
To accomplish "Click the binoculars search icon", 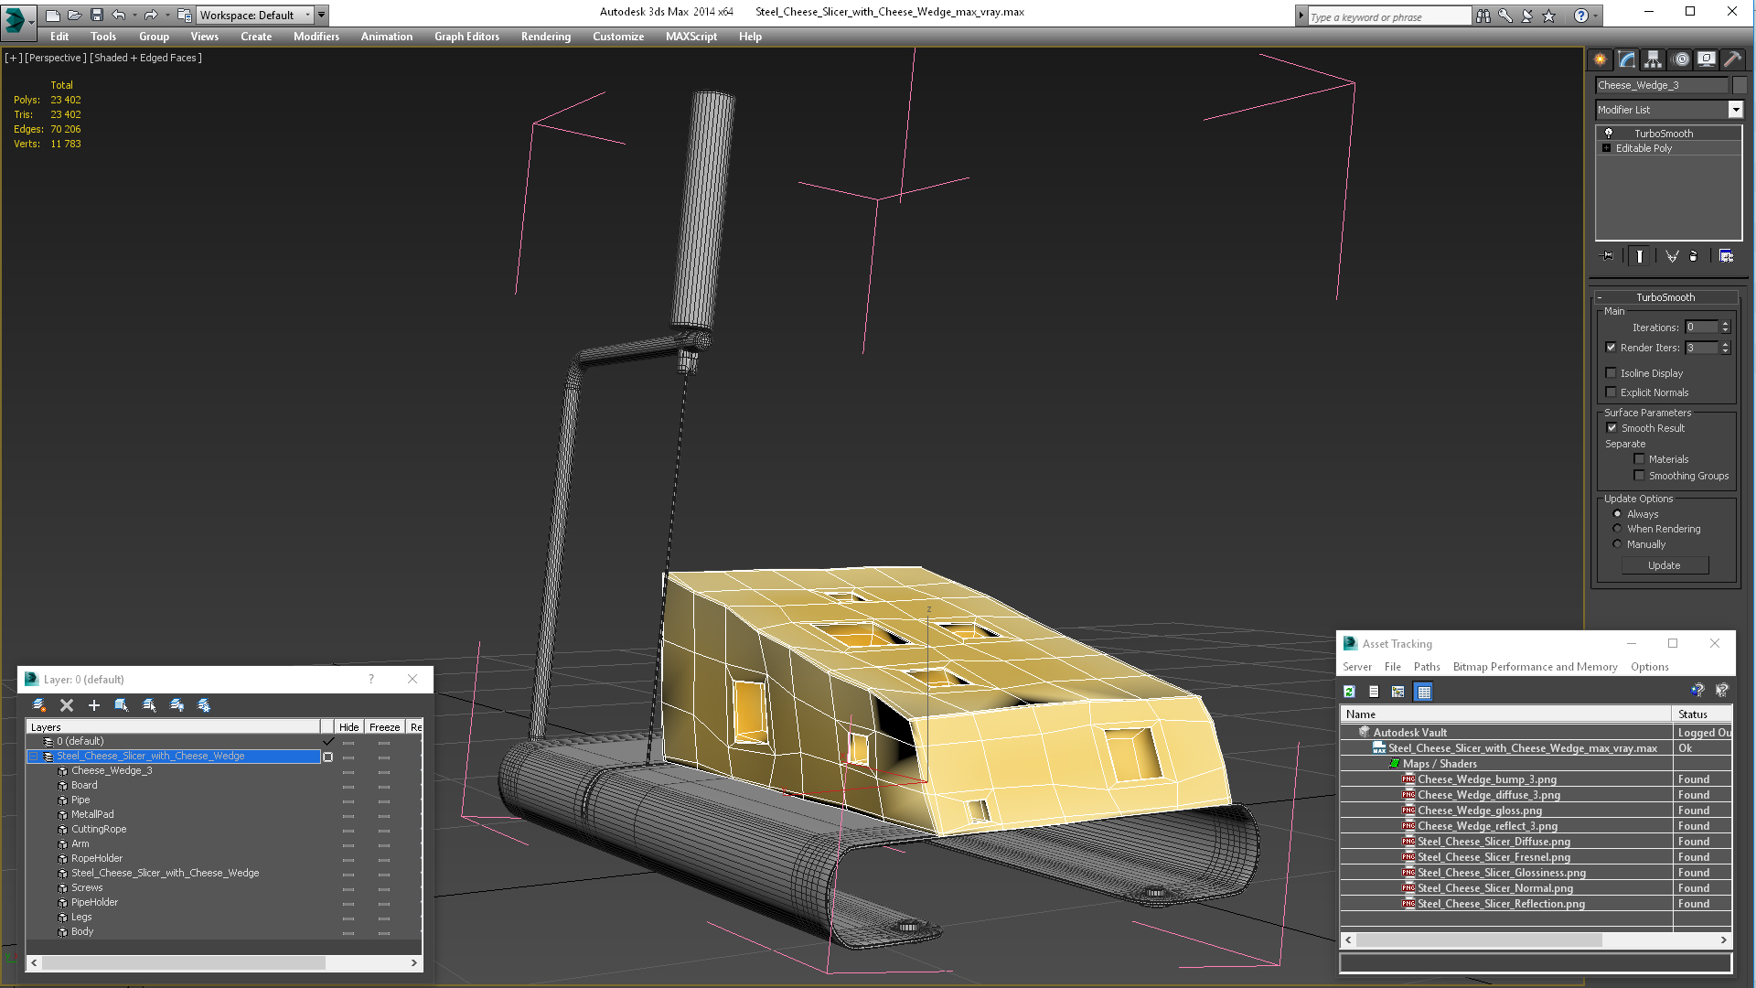I will pyautogui.click(x=1483, y=16).
